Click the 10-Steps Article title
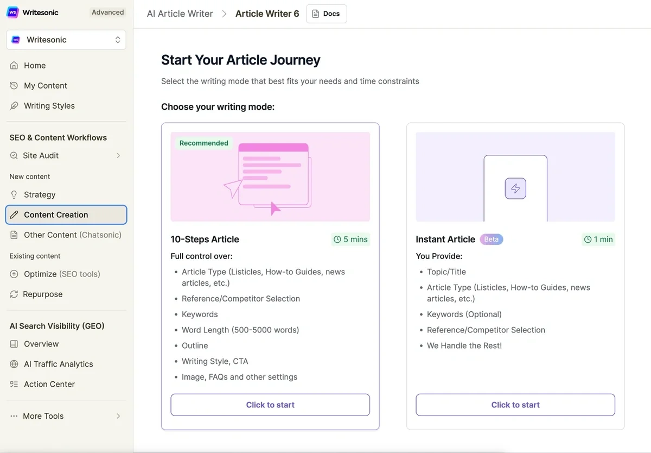 pos(205,239)
